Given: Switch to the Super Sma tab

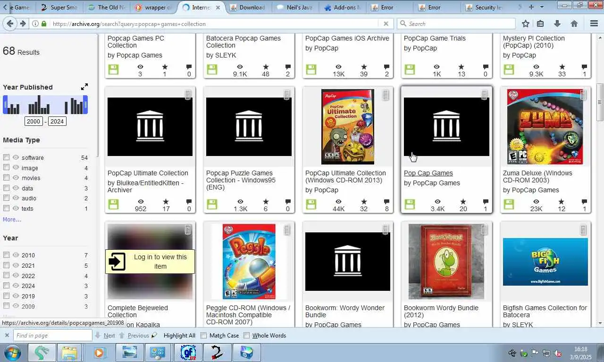Looking at the screenshot, I should [x=59, y=7].
